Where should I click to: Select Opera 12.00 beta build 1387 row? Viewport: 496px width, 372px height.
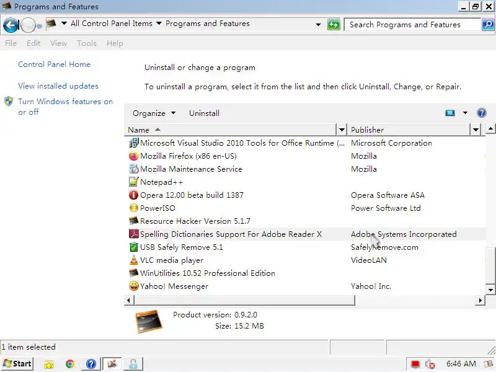point(305,195)
